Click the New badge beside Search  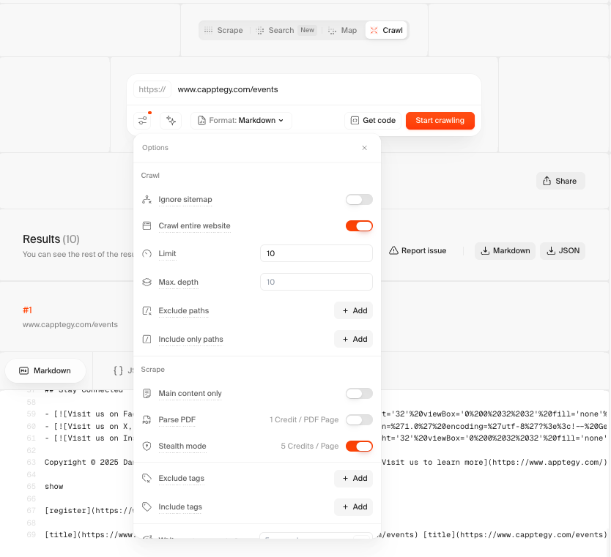(x=307, y=30)
